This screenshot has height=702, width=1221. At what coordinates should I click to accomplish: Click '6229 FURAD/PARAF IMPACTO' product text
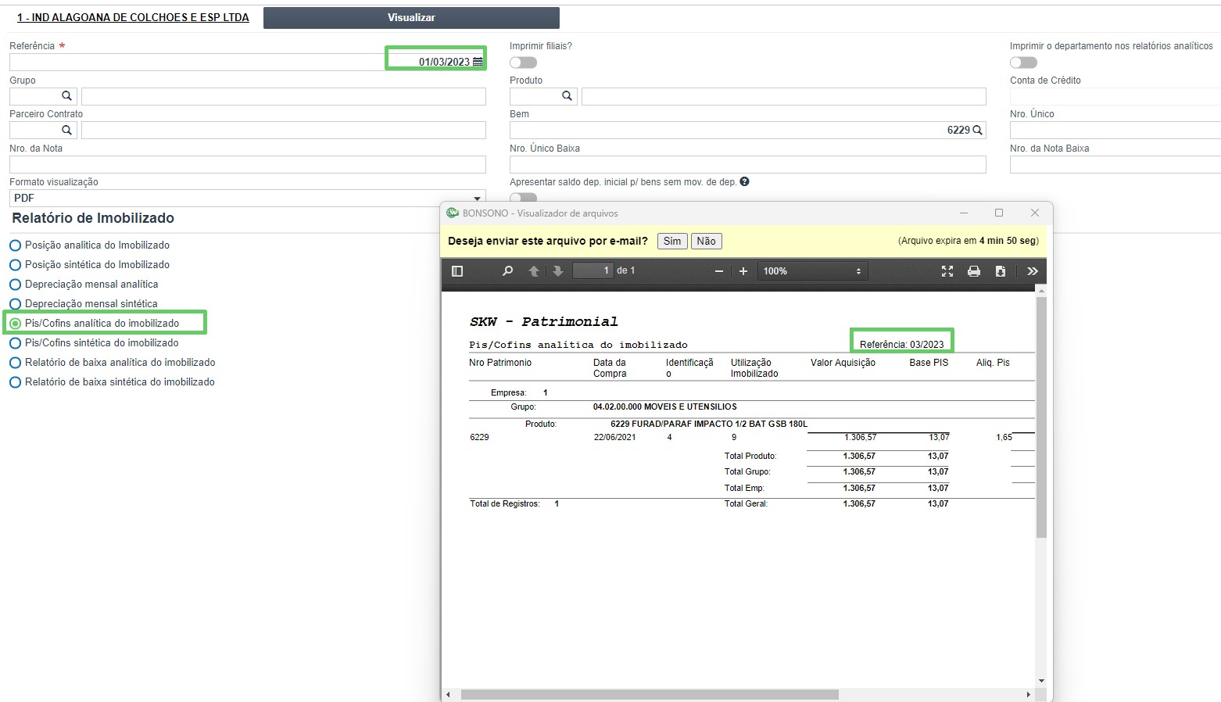pyautogui.click(x=709, y=424)
